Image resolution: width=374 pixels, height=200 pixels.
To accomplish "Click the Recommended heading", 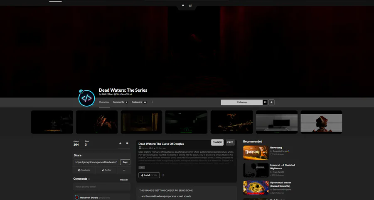I will click(253, 141).
